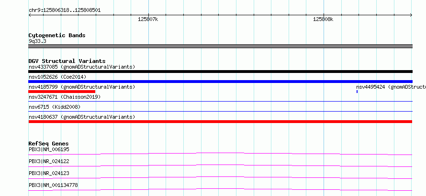Click the DGV Structural Variants heading

tap(67, 61)
